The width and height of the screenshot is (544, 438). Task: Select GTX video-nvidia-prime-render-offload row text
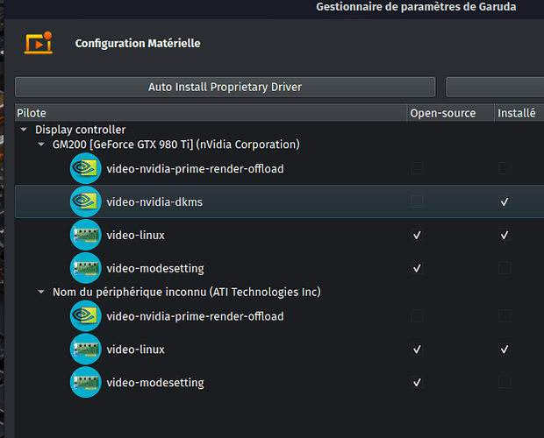195,168
